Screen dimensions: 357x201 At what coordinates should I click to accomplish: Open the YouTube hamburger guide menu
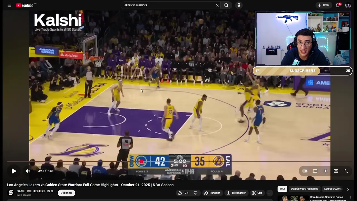pos(9,5)
